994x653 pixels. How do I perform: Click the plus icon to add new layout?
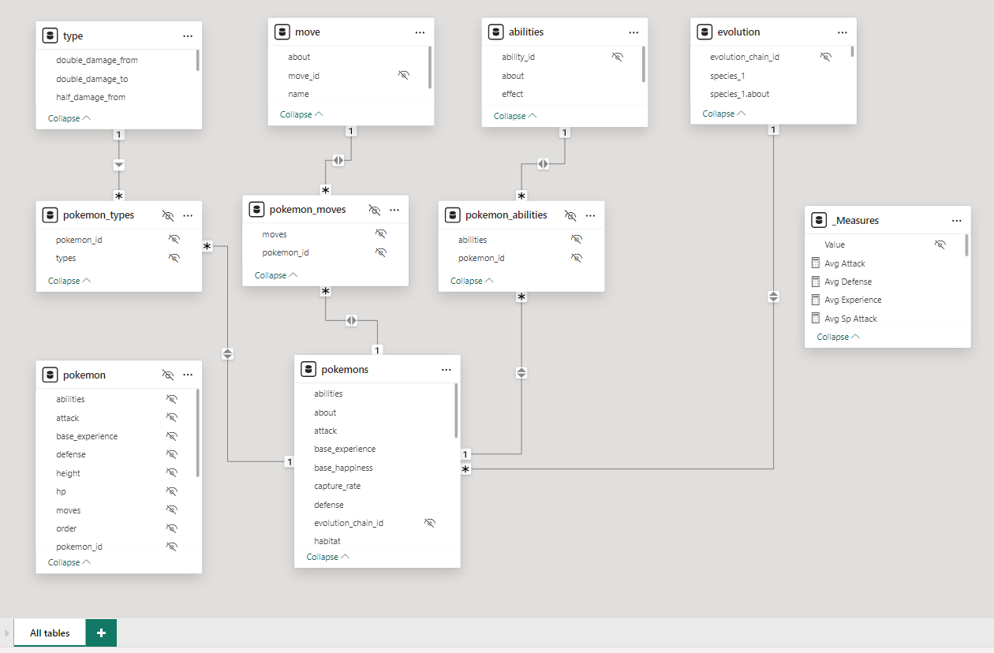coord(101,632)
